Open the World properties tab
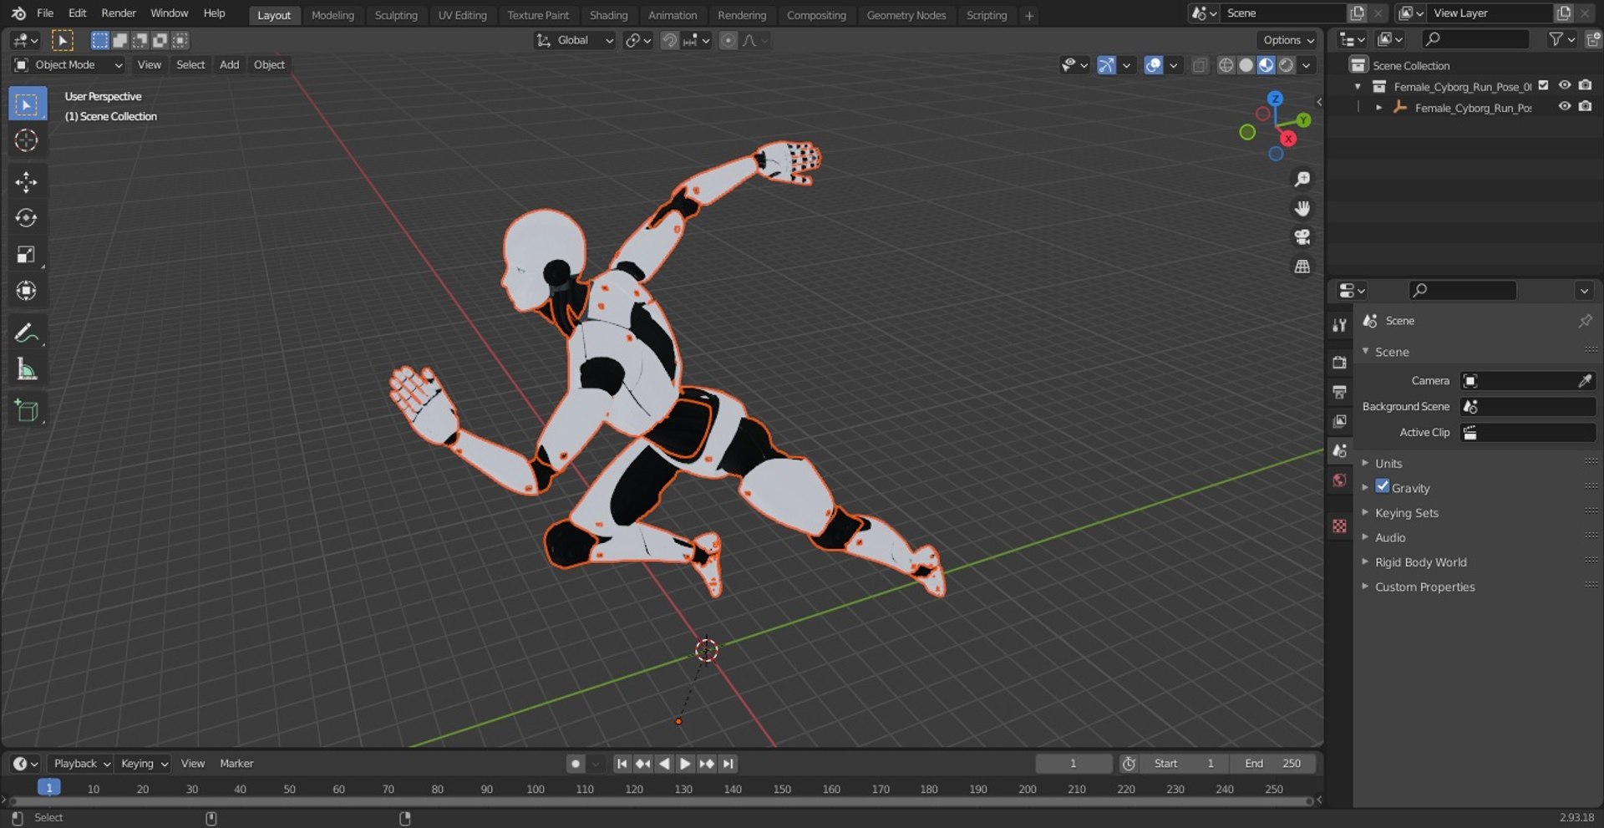Image resolution: width=1604 pixels, height=828 pixels. click(1340, 480)
